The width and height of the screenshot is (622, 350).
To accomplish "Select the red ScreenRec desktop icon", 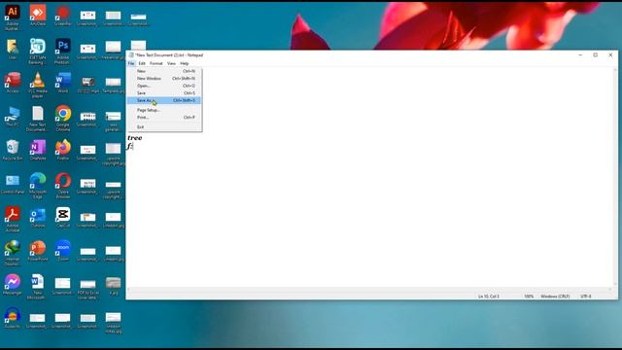I will (x=62, y=16).
